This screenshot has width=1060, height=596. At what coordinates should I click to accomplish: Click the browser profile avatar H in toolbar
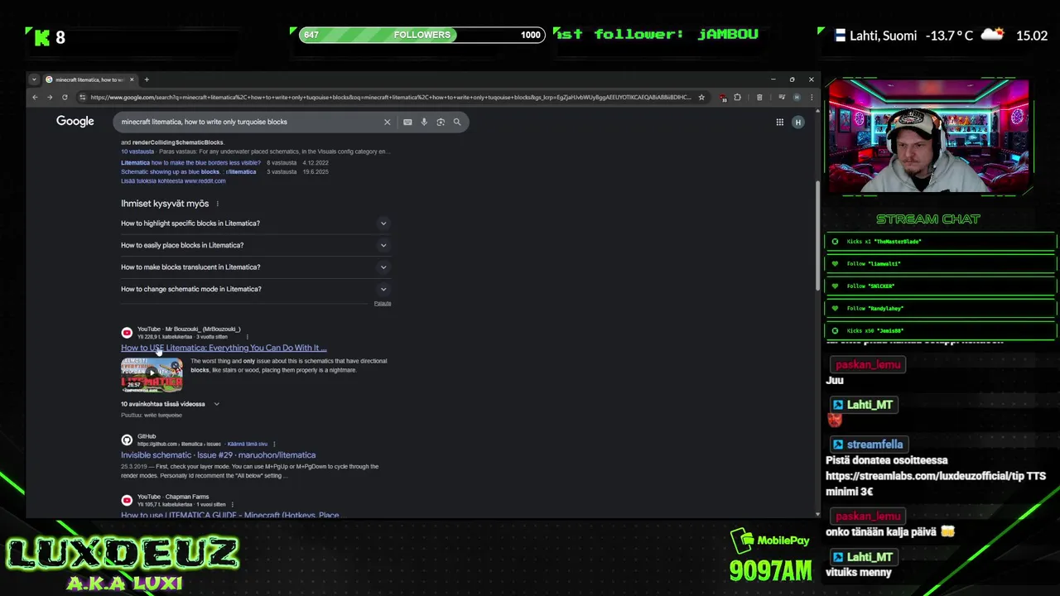[x=797, y=97]
